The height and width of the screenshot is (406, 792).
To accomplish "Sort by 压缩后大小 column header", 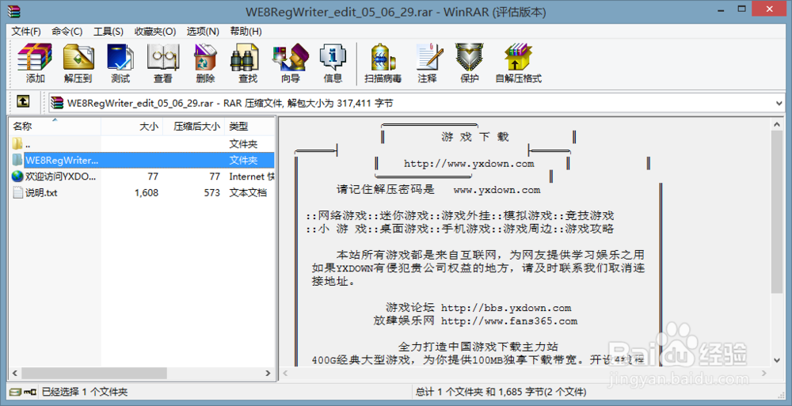I will point(194,127).
